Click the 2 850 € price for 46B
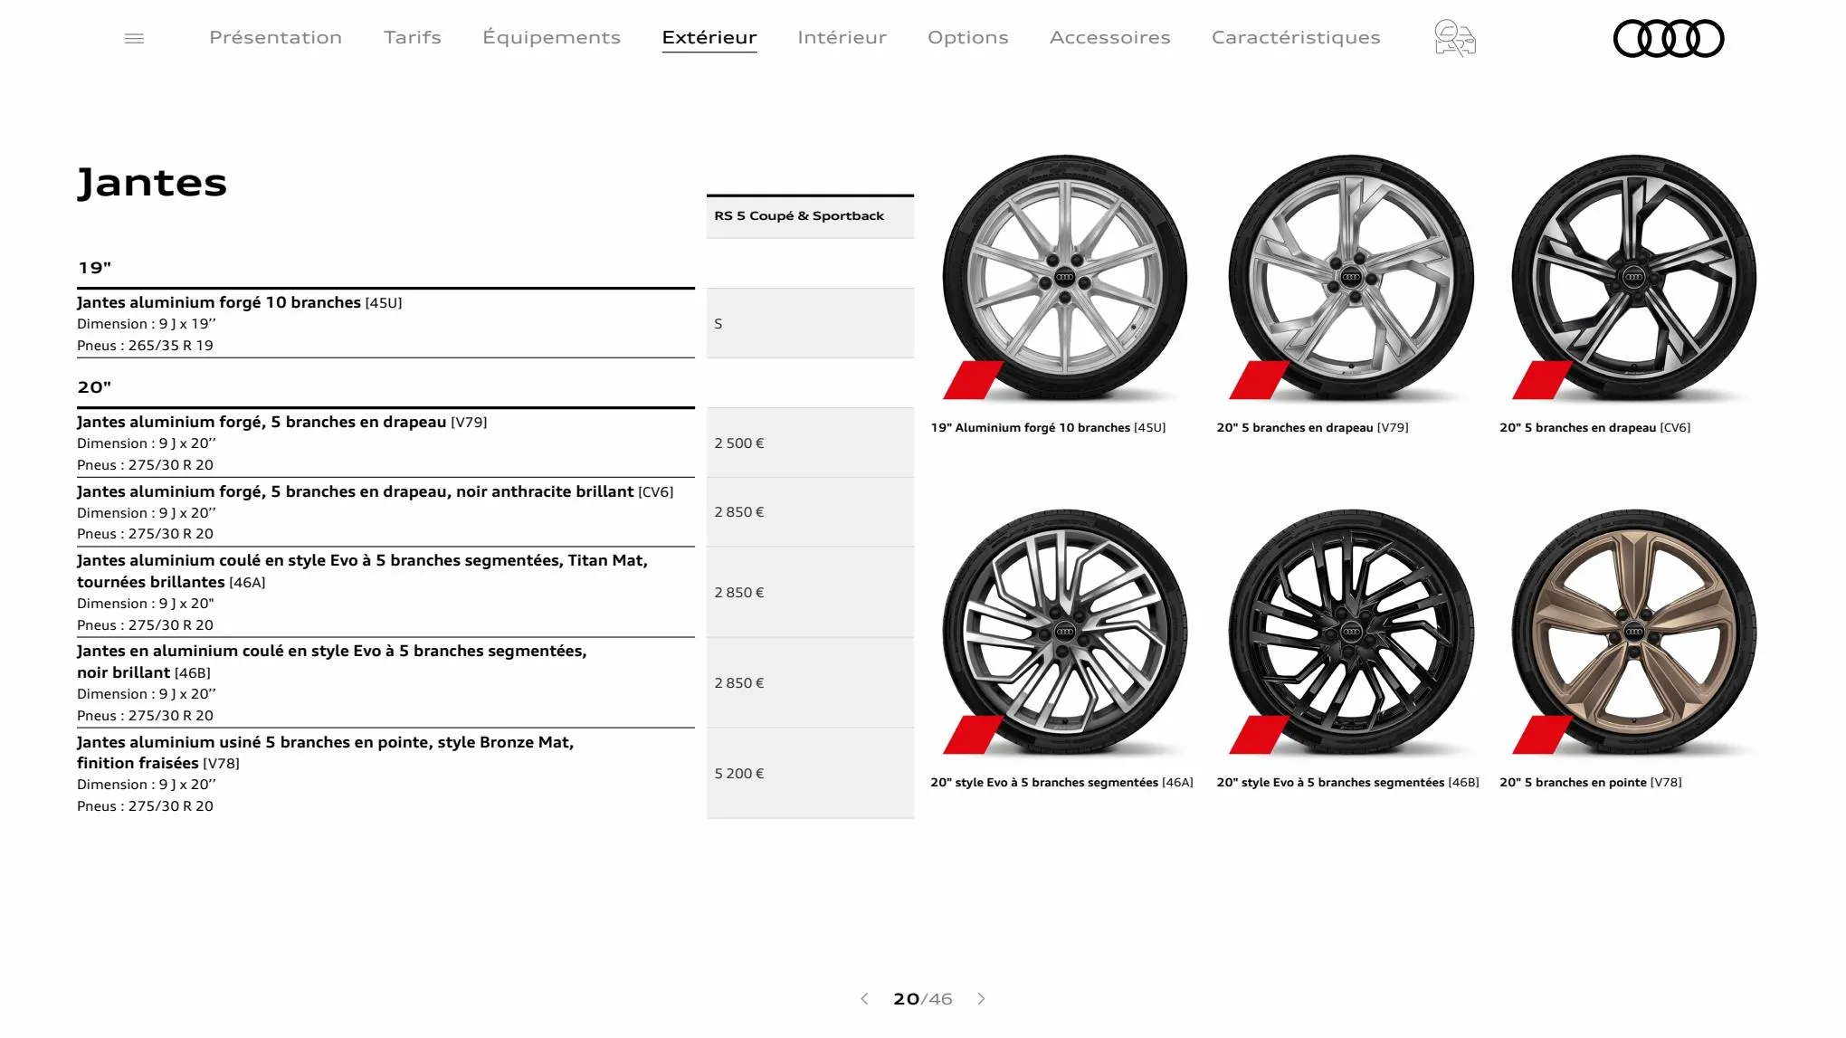The width and height of the screenshot is (1846, 1038). coord(810,682)
